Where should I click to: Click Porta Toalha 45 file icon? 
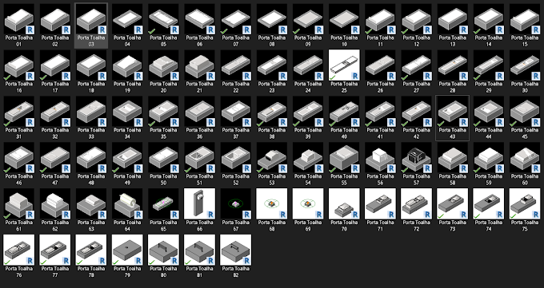[x=525, y=112]
